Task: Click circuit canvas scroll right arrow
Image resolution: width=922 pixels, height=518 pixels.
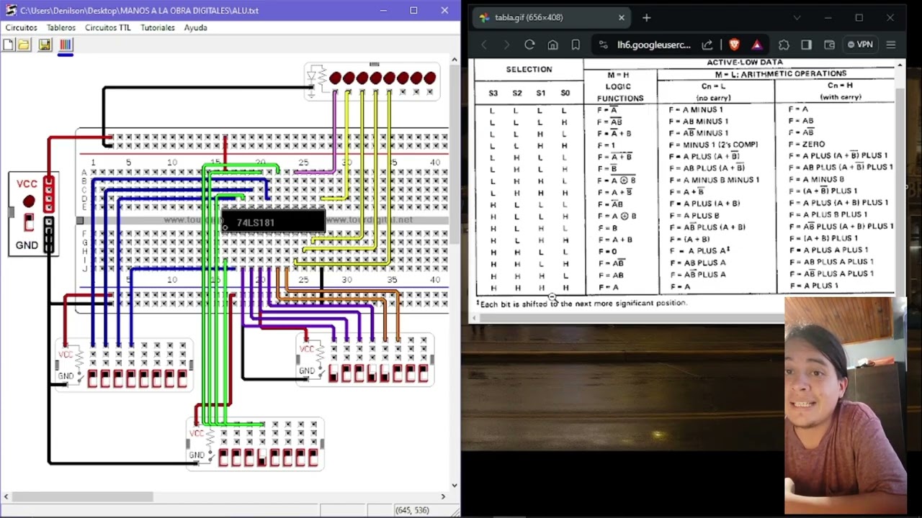Action: (443, 496)
